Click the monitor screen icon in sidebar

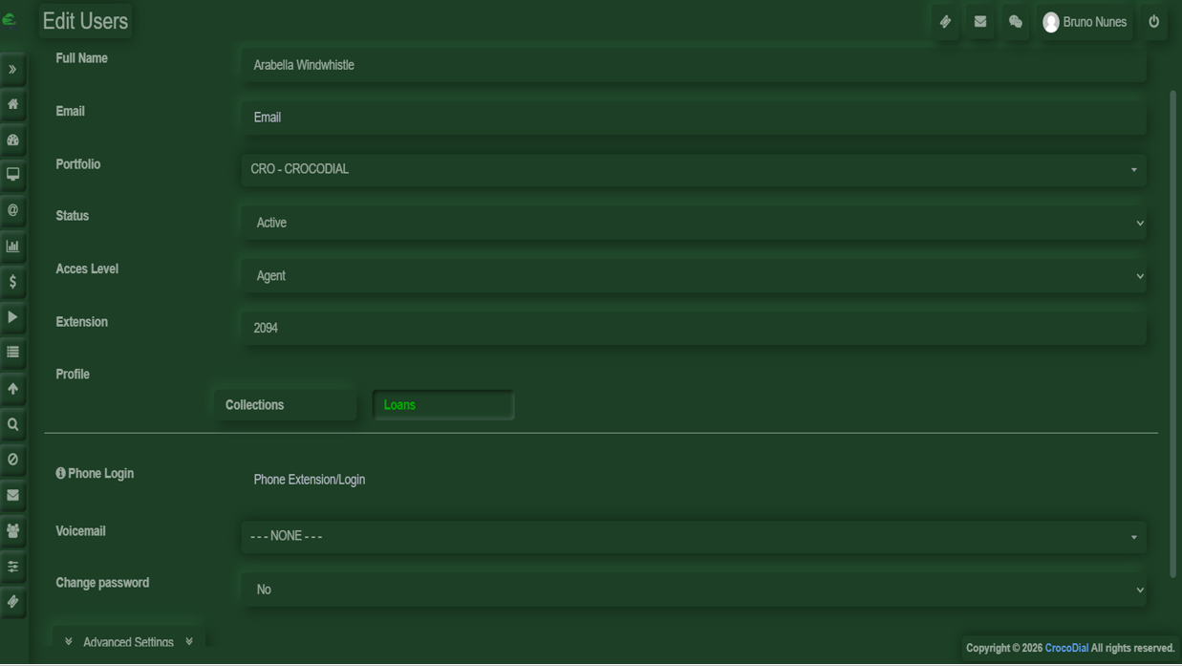pos(13,175)
